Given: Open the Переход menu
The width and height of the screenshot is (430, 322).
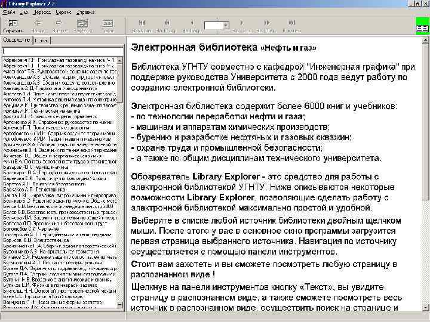Looking at the screenshot, I should tap(42, 12).
